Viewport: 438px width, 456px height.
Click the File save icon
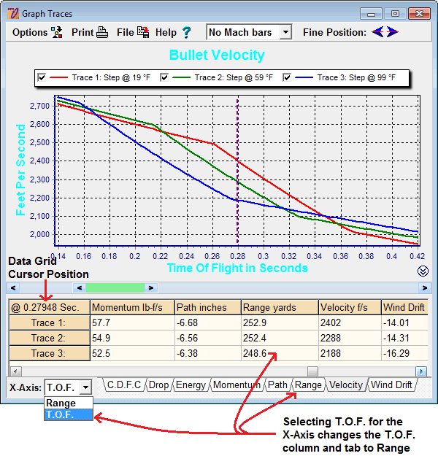(x=143, y=32)
